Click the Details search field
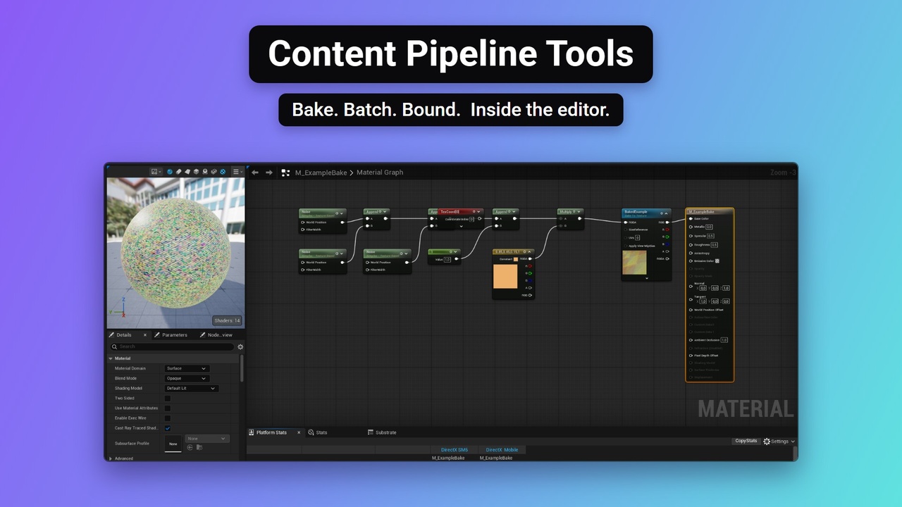The width and height of the screenshot is (902, 507). [172, 346]
